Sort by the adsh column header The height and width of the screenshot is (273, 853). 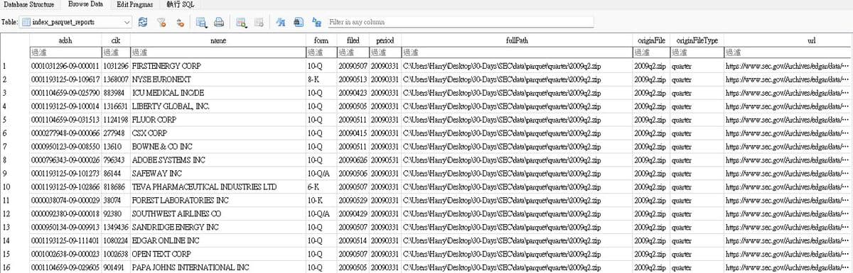(x=65, y=41)
